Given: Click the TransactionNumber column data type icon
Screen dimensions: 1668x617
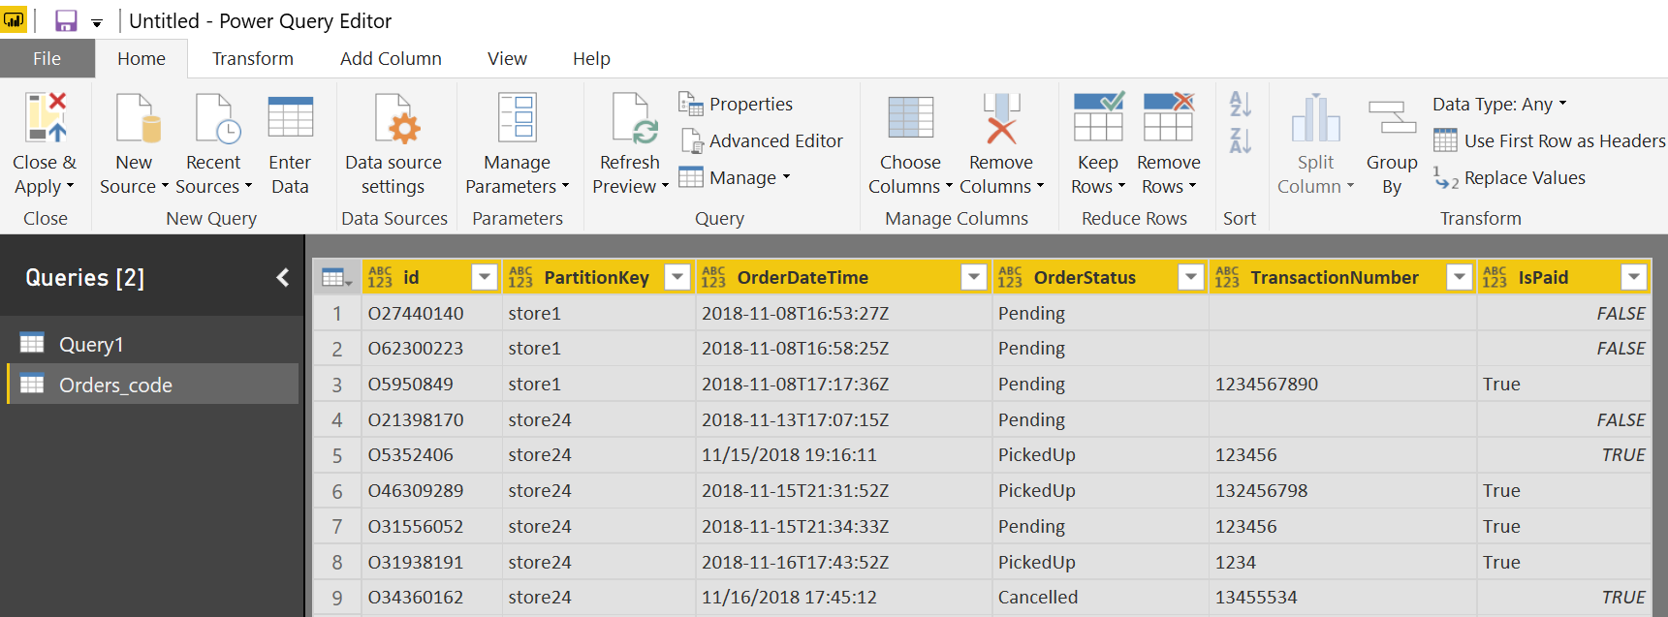Looking at the screenshot, I should [1227, 278].
